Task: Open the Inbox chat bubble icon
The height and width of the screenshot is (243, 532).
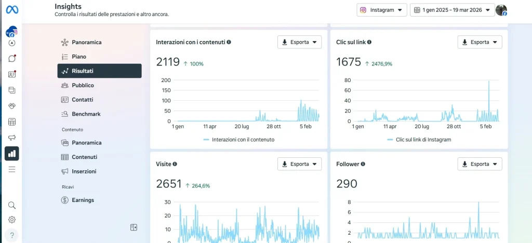Action: (x=12, y=58)
